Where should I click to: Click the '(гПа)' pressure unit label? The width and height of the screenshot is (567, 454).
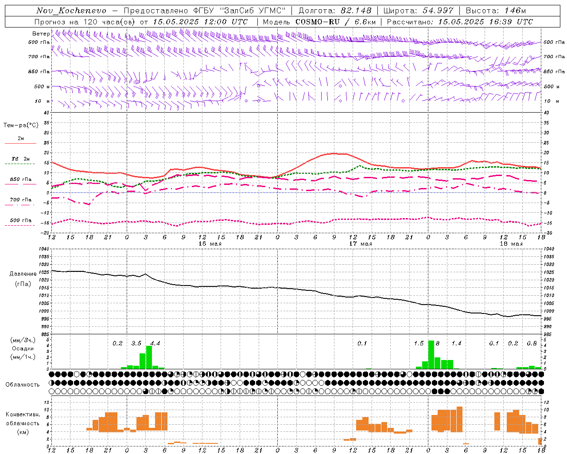pyautogui.click(x=23, y=284)
